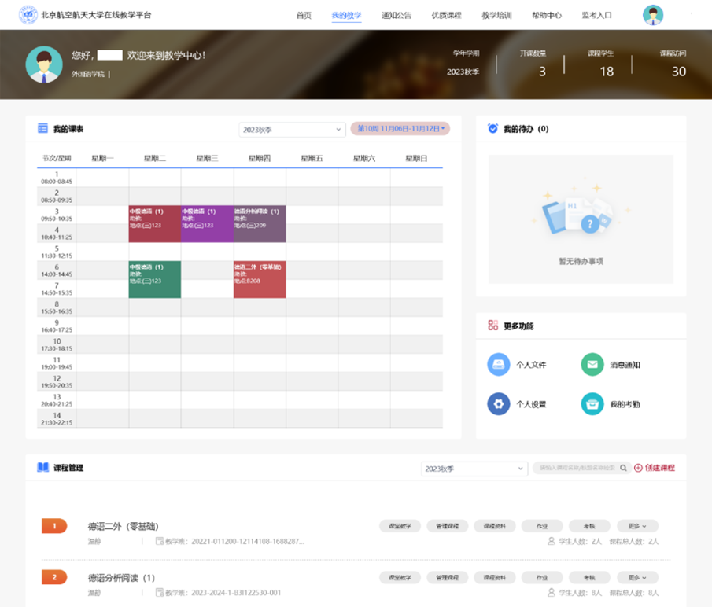This screenshot has width=712, height=607.
Task: Select the green 中级德语 block in the timetable
Action: pos(154,279)
